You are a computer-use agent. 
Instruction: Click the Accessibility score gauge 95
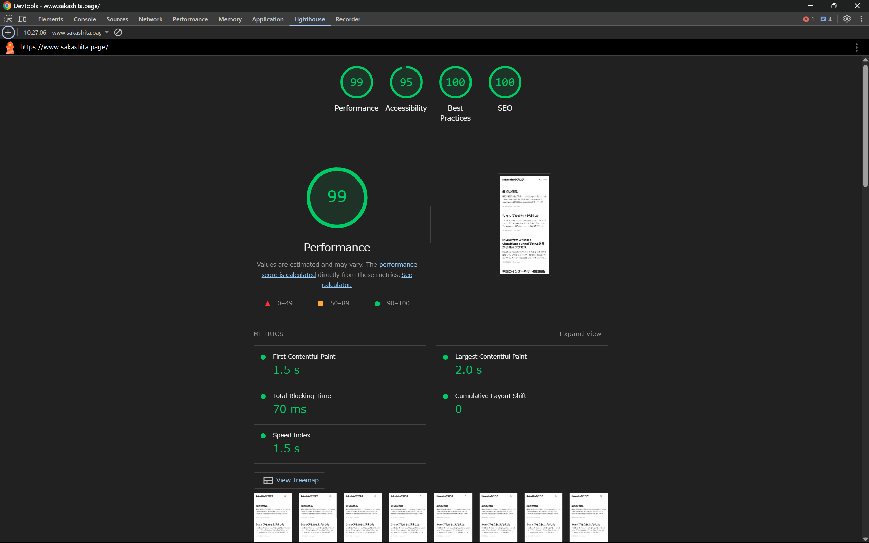(x=406, y=82)
